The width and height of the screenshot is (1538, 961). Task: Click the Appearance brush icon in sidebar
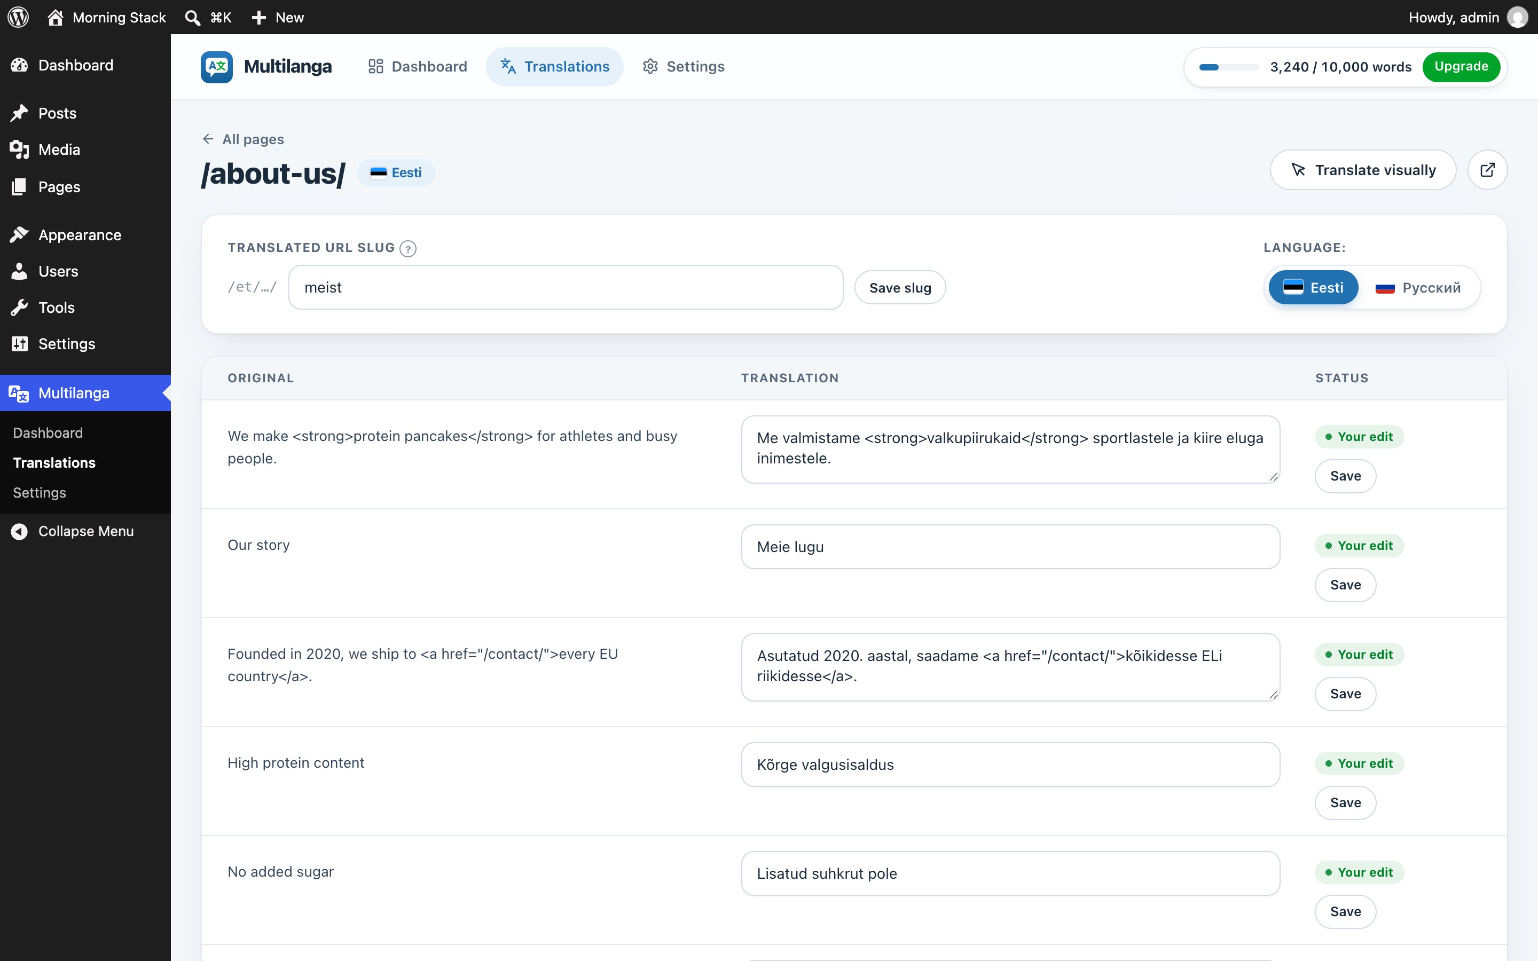(x=19, y=234)
